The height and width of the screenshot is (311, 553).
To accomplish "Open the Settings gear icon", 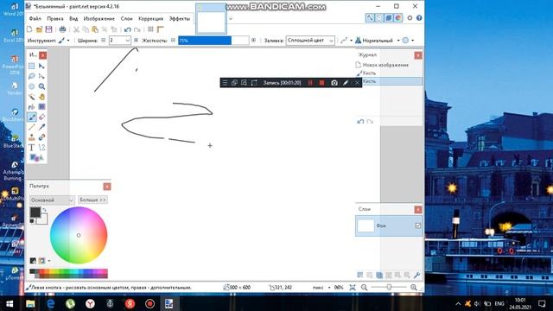I will tap(410, 17).
